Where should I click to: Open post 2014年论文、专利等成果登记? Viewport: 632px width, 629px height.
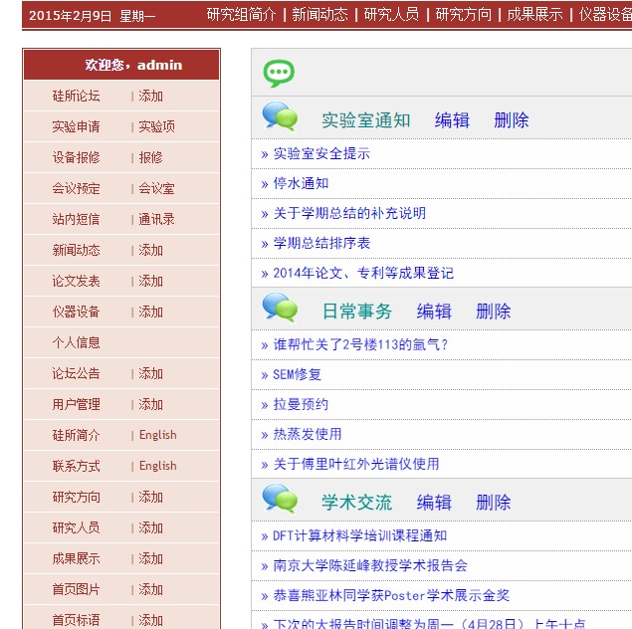pyautogui.click(x=363, y=274)
